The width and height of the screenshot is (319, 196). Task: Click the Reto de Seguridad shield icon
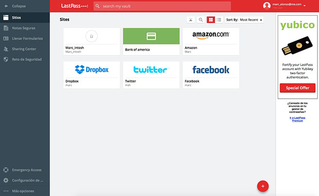(x=6, y=59)
